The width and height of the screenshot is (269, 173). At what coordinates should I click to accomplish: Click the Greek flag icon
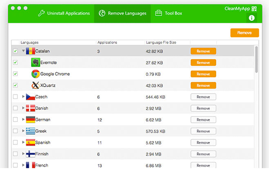point(30,131)
